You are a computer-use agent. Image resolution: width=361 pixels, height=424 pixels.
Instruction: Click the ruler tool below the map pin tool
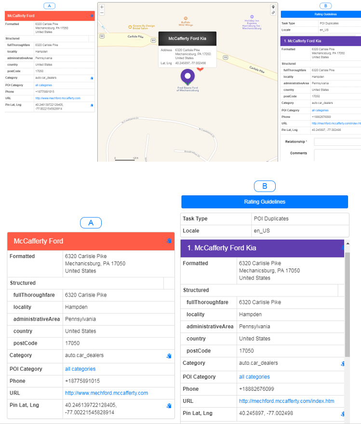pyautogui.click(x=273, y=13)
